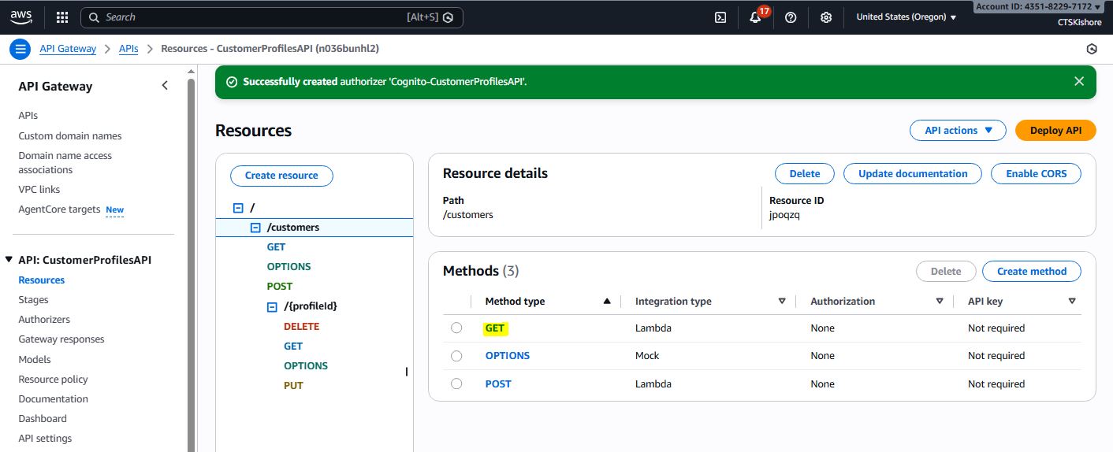Click the Deploy API button
This screenshot has height=452, width=1113.
[1055, 131]
